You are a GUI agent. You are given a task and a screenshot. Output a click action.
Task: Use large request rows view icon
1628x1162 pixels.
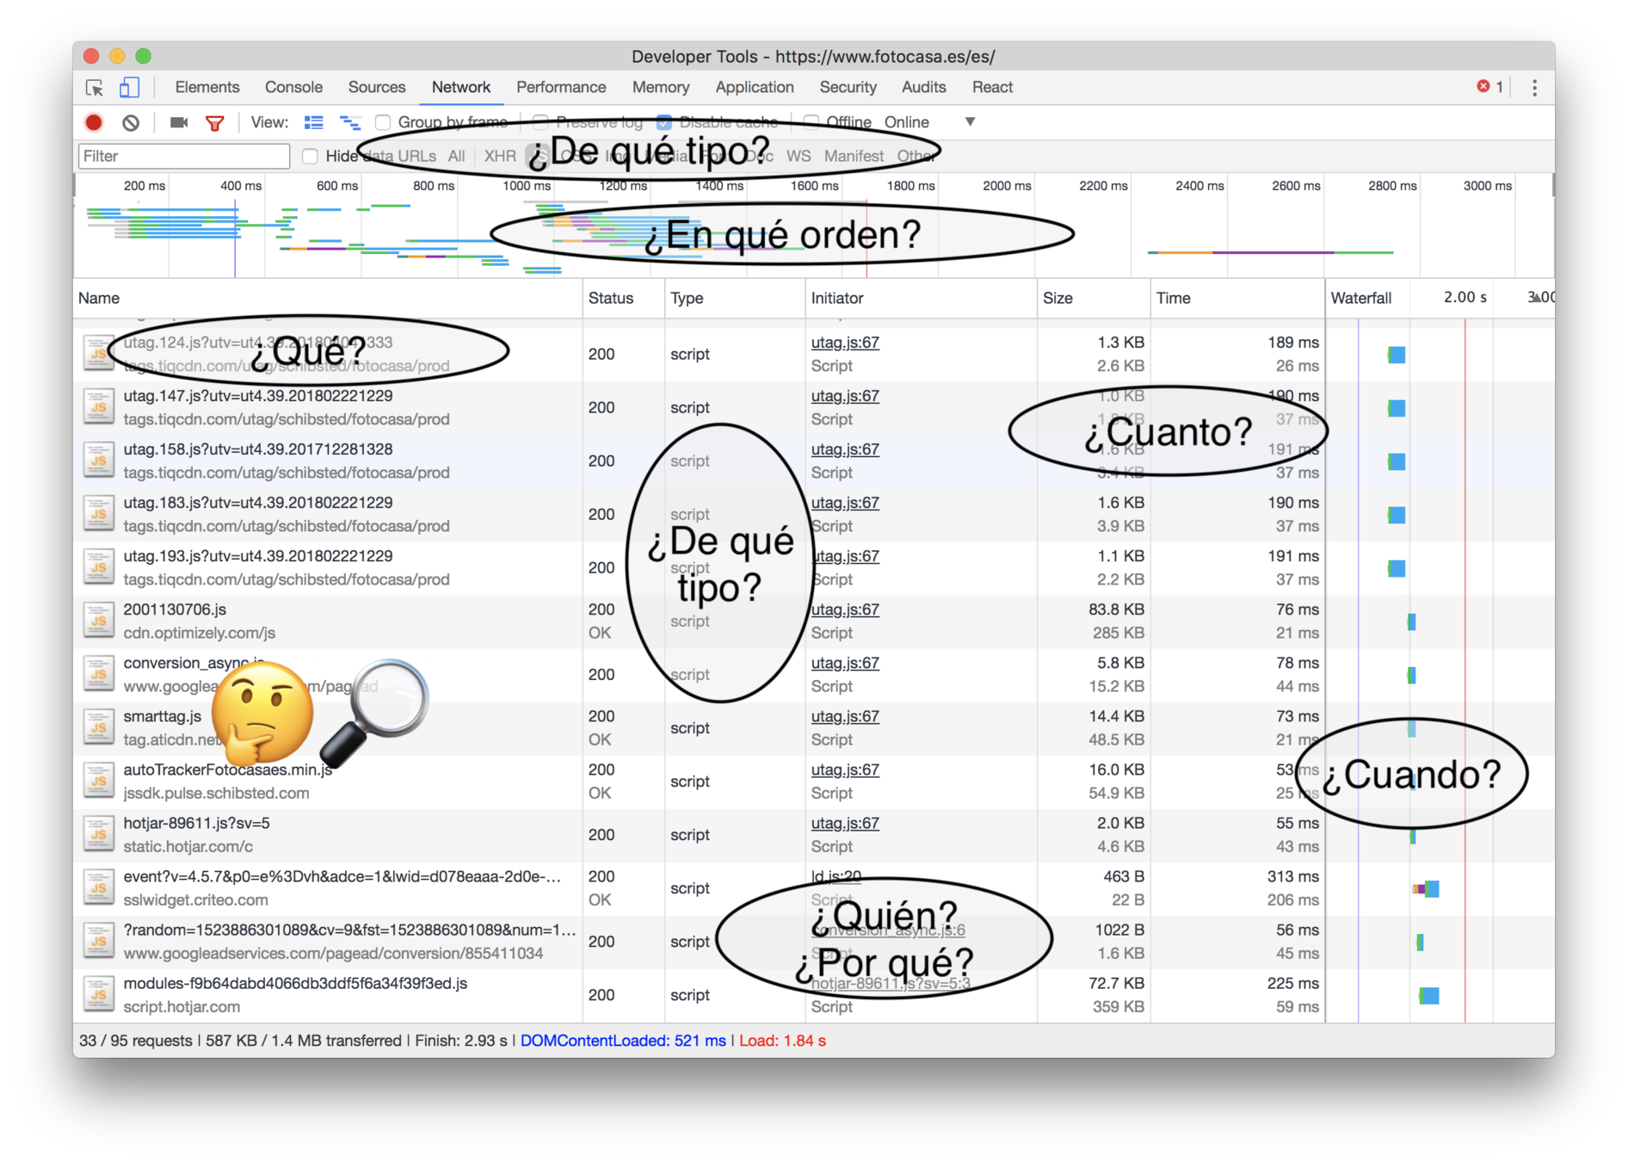314,122
